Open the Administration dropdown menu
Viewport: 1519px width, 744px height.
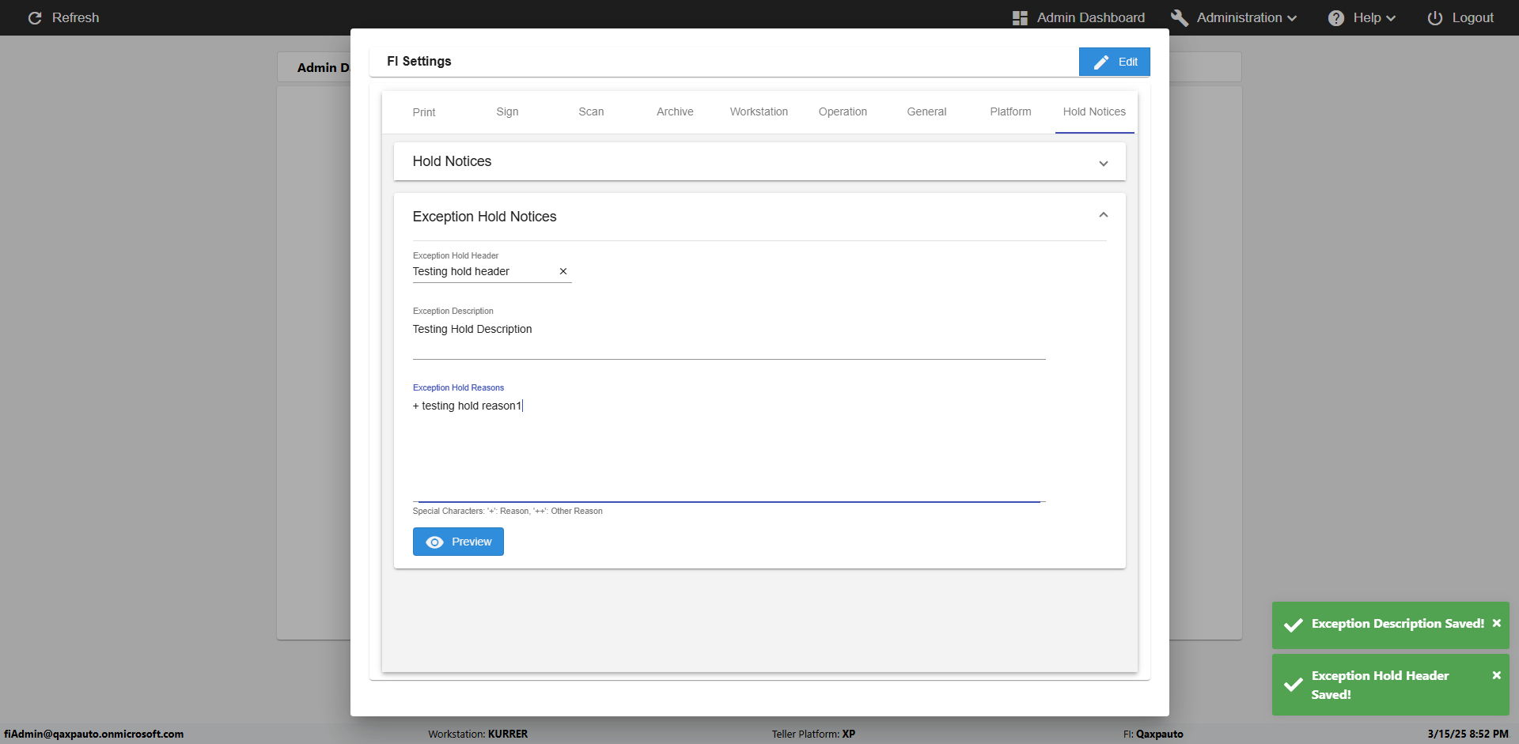1247,18
